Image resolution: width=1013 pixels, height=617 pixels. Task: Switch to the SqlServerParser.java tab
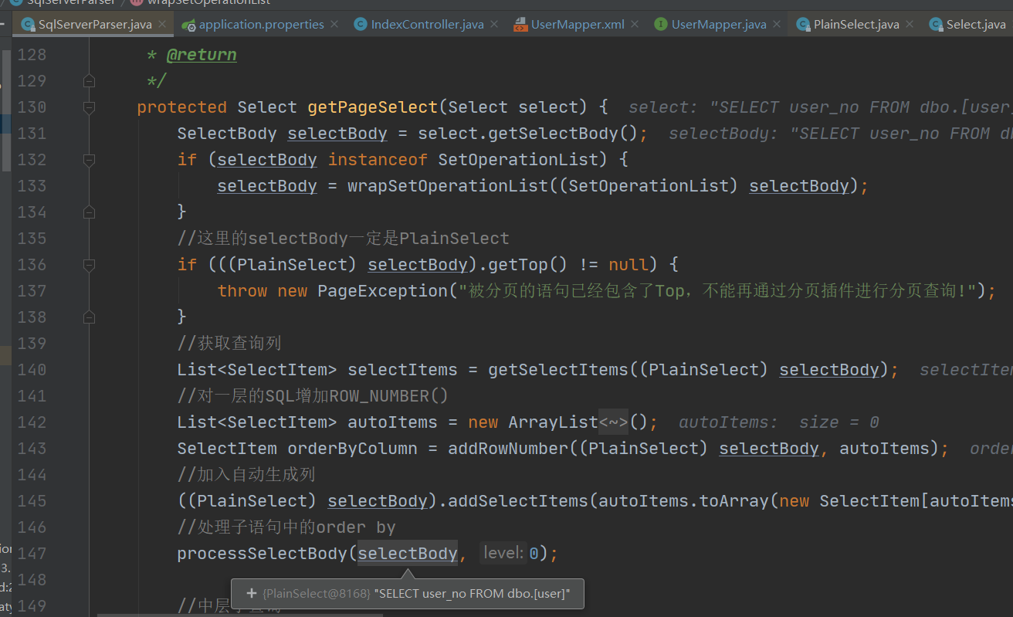(x=95, y=25)
